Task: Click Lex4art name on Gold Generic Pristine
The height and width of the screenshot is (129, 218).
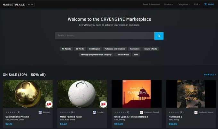Action: pyautogui.click(x=46, y=112)
